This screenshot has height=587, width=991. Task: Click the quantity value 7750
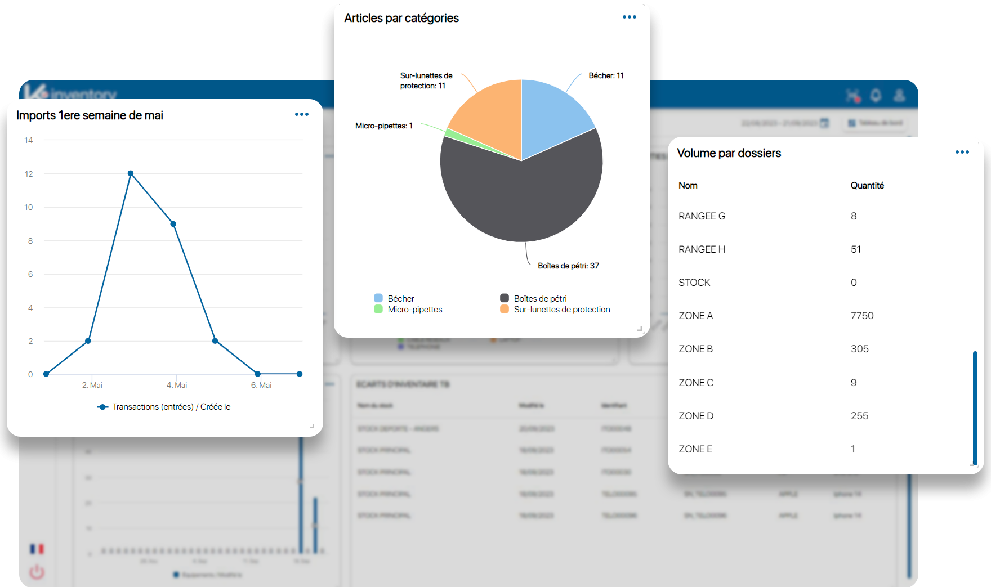(862, 316)
